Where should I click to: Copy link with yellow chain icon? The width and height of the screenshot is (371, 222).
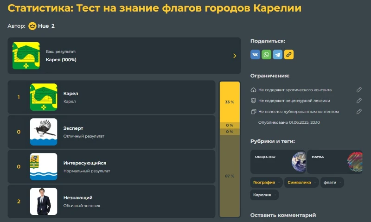coord(288,55)
